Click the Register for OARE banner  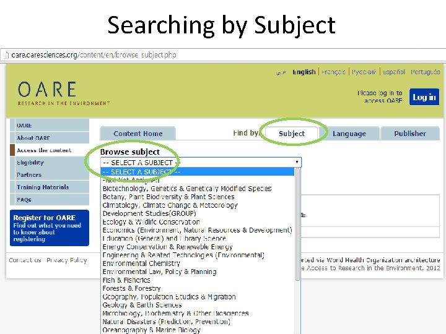point(50,228)
